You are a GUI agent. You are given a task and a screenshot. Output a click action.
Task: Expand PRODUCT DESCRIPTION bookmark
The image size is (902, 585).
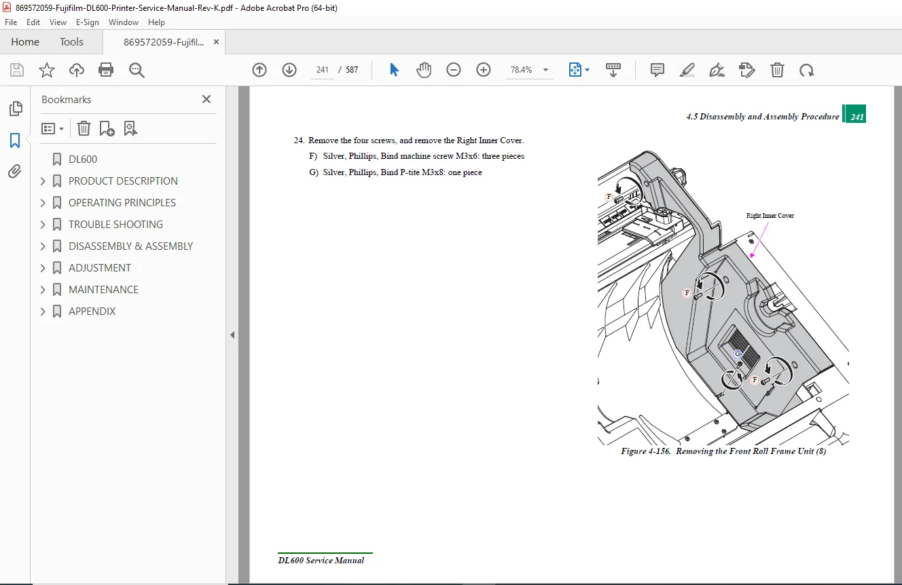(43, 181)
